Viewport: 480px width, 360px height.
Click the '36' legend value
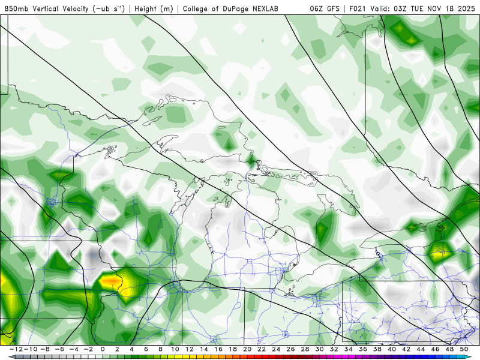pos(363,349)
